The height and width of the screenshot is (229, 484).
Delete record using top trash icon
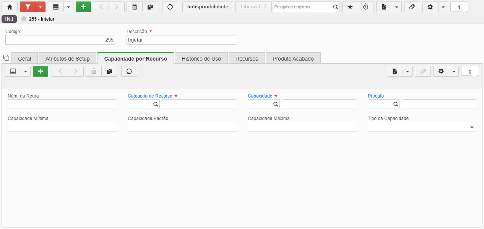[134, 7]
